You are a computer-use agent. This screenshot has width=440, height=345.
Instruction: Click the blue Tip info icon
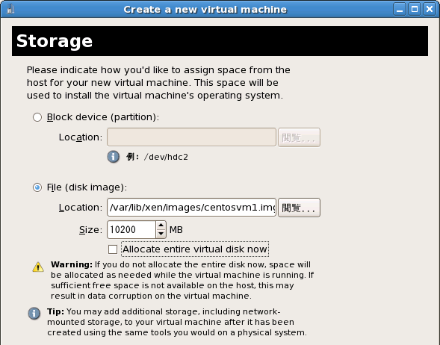[34, 314]
